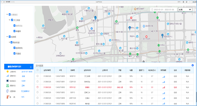Collapse the 万三故居 tree node
Image resolution: width=197 pixels, height=106 pixels.
tap(9, 20)
